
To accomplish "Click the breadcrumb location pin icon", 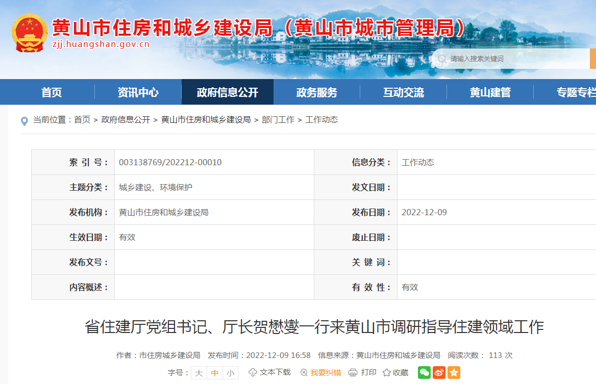I will coord(23,120).
